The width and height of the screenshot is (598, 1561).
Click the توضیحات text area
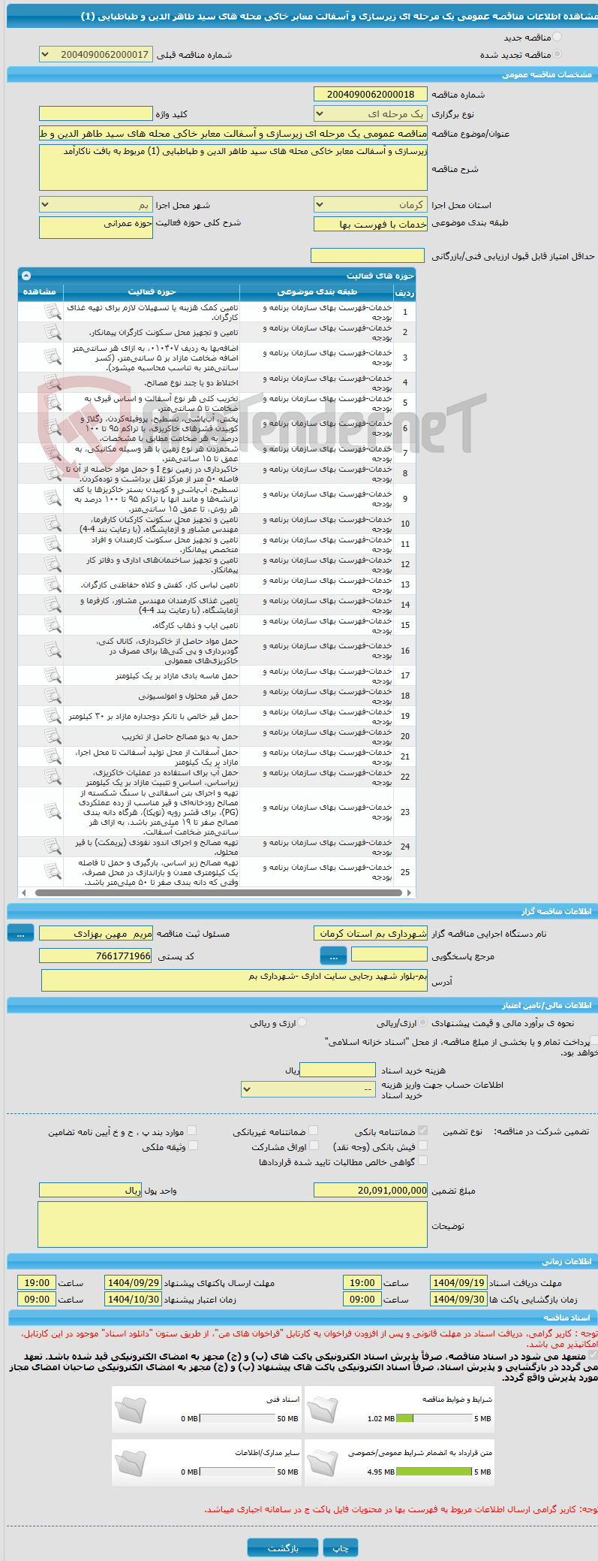(x=233, y=1224)
